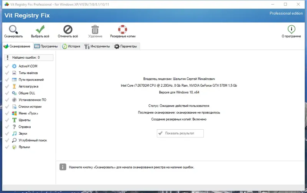Select the Типы файлов category label
This screenshot has width=307, height=193.
[x=28, y=73]
